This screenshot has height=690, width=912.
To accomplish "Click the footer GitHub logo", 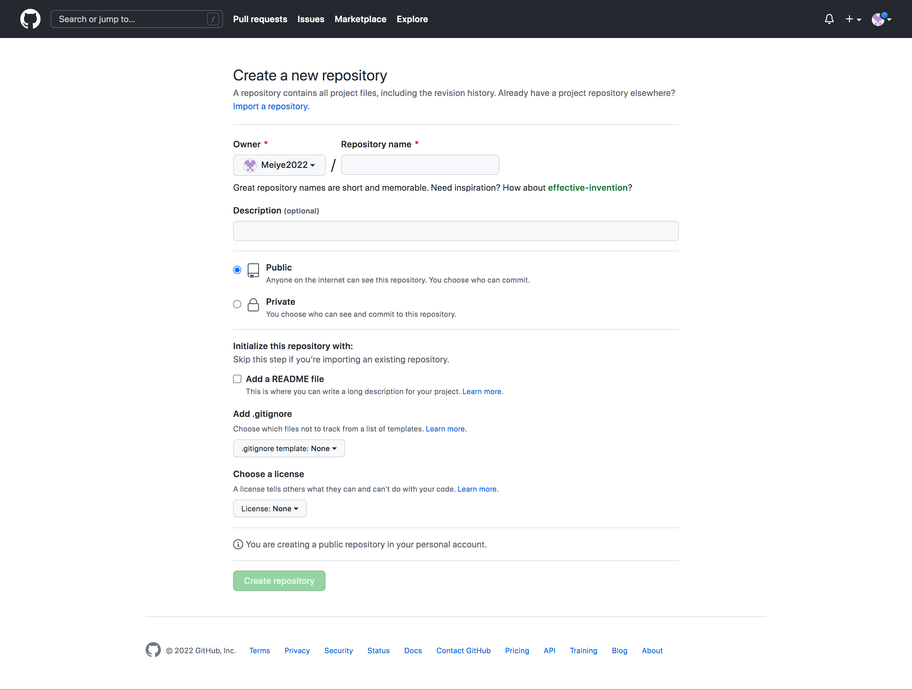I will pyautogui.click(x=153, y=650).
